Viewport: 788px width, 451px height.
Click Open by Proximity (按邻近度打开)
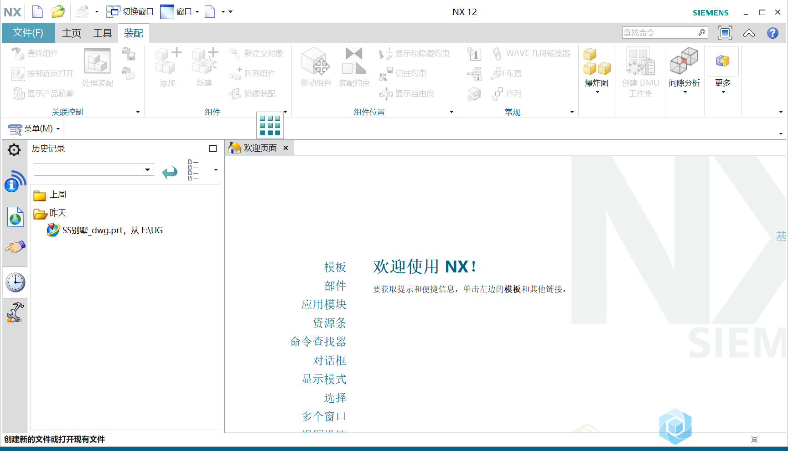click(42, 73)
